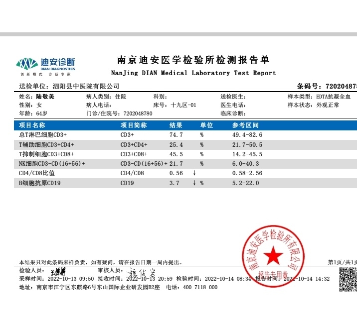Select the T抑制细胞CD3+CD8+ row name
Screen dimensions: 357x327
pyautogui.click(x=46, y=154)
